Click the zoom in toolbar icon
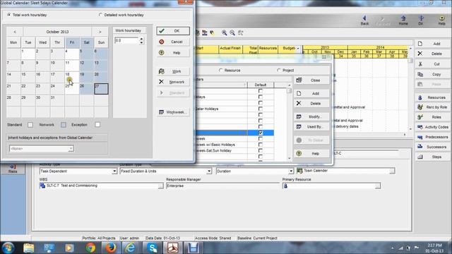 225,33
